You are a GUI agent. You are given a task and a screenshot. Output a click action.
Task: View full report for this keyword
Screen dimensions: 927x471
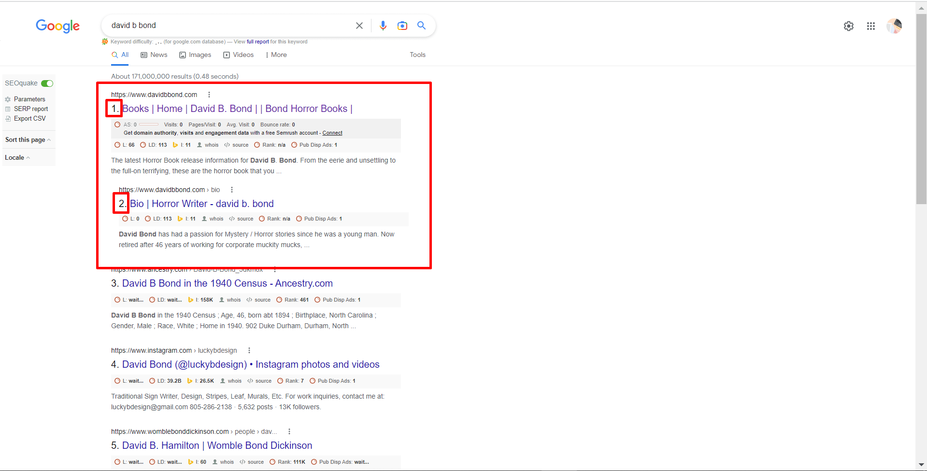[257, 42]
